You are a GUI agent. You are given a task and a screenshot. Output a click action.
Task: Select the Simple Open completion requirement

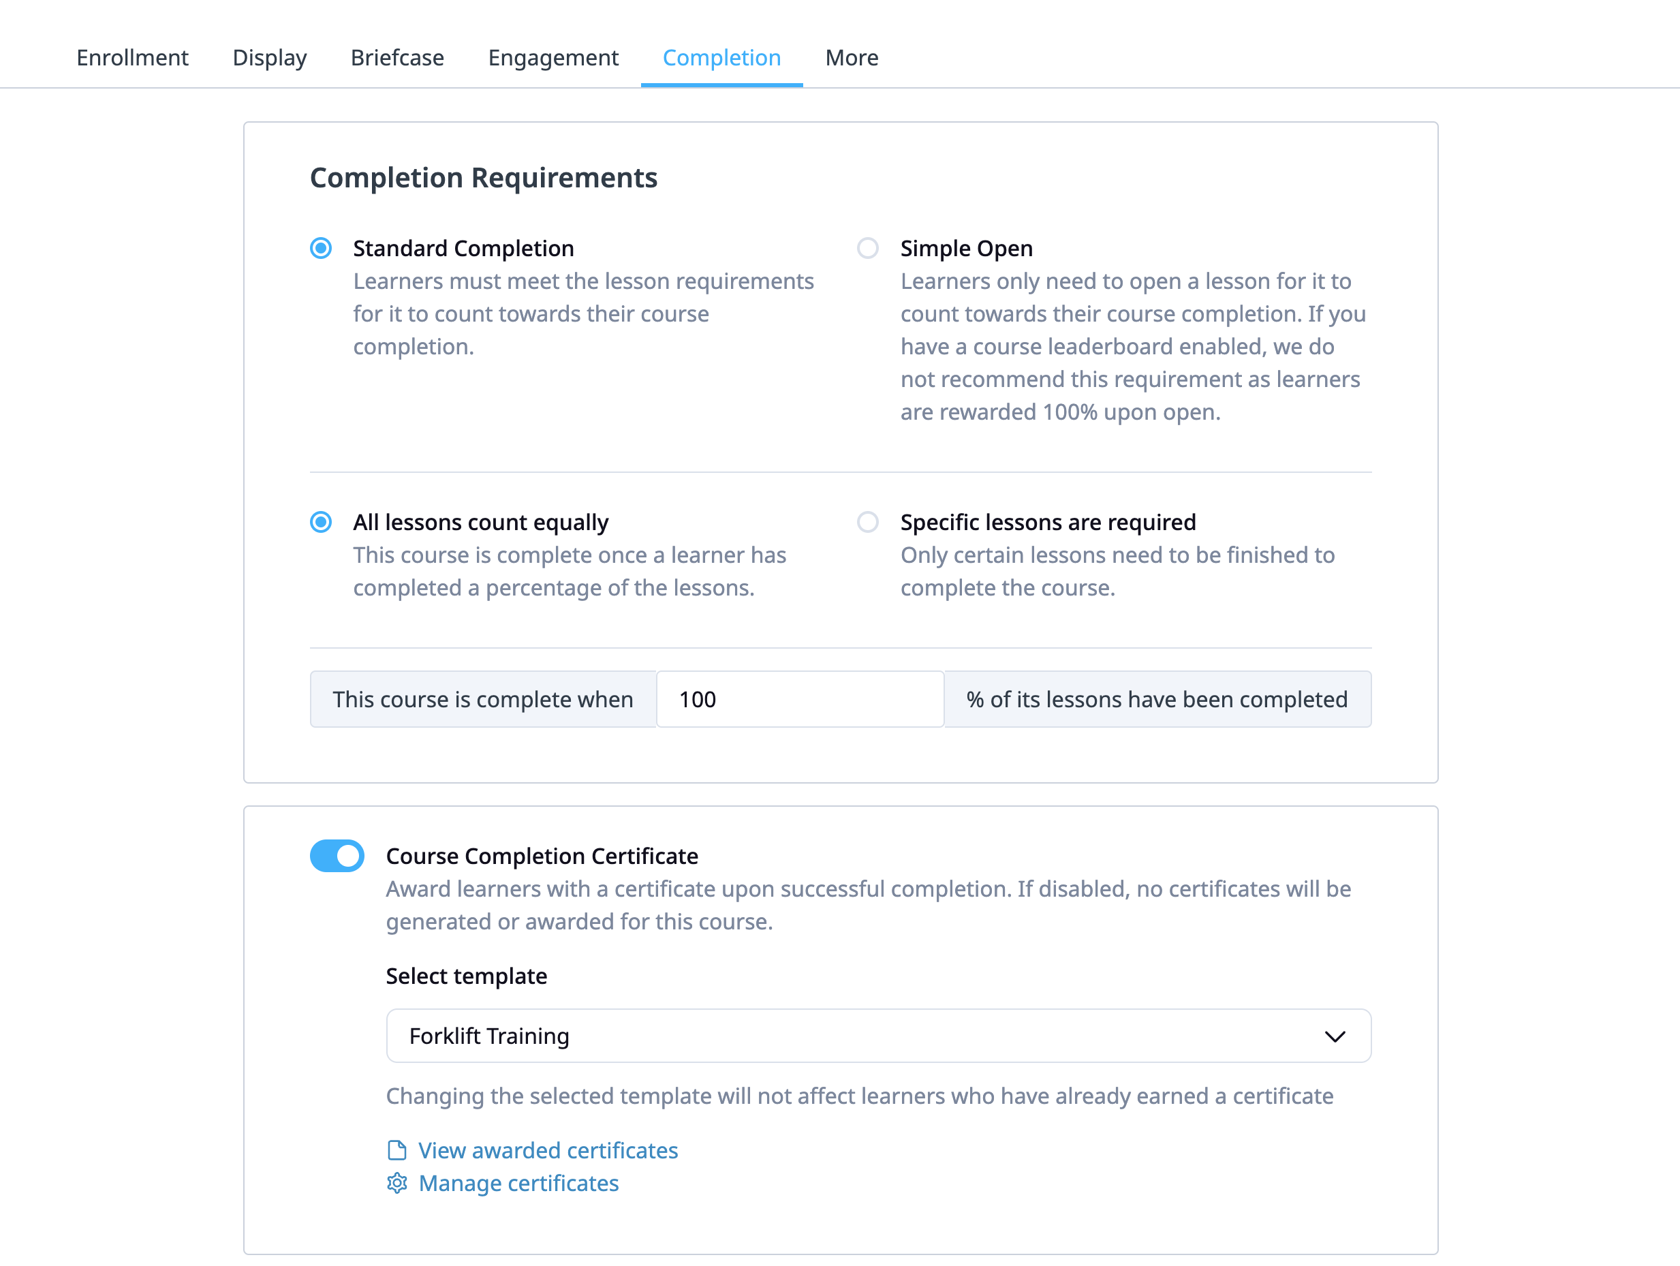[867, 247]
